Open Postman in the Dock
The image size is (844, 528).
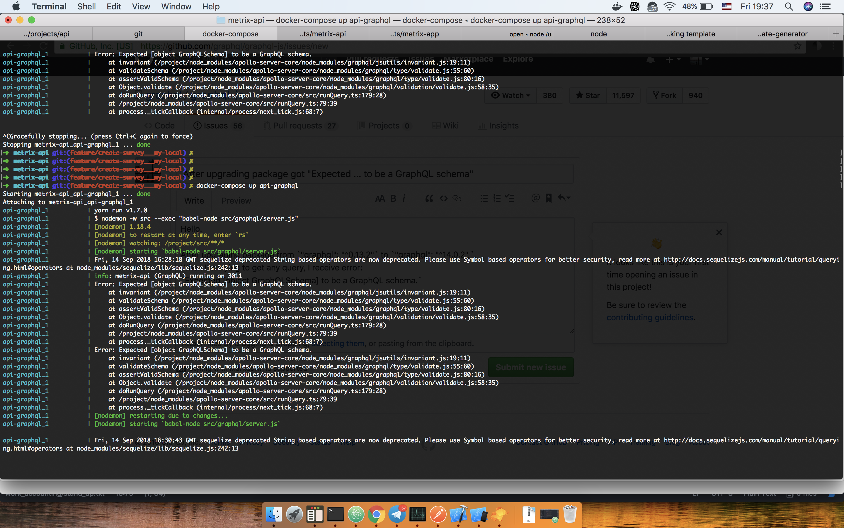438,514
